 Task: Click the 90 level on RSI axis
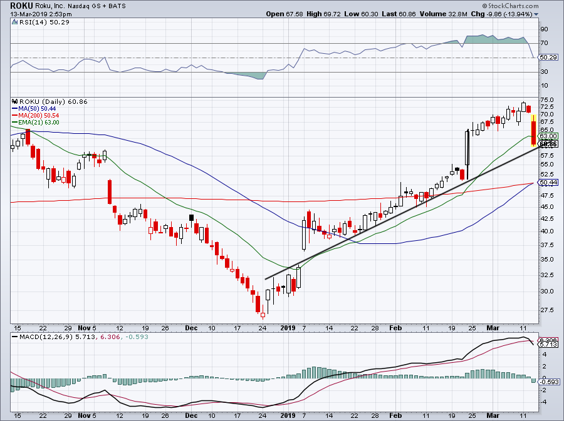click(x=544, y=29)
